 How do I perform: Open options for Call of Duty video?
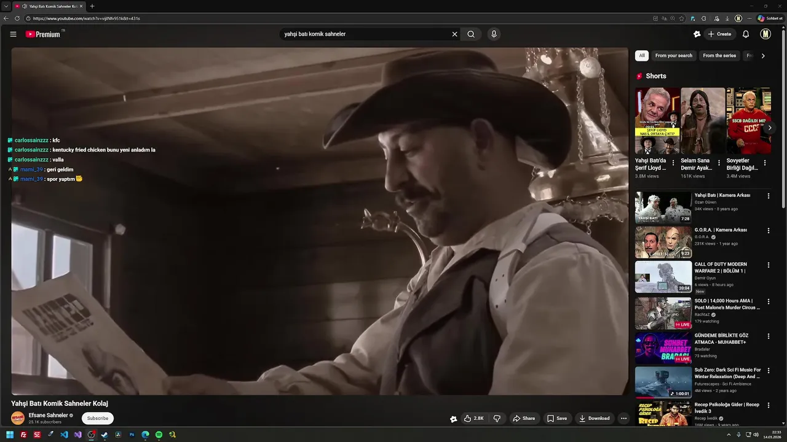click(768, 265)
